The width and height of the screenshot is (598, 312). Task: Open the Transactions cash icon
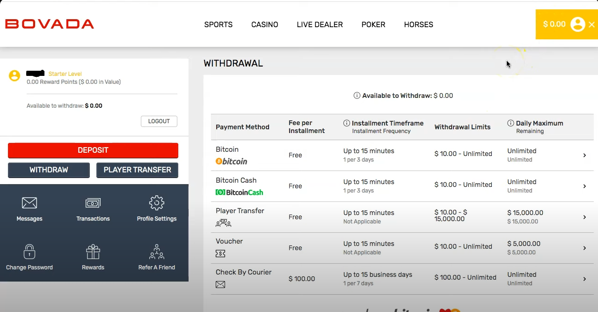[x=93, y=203]
